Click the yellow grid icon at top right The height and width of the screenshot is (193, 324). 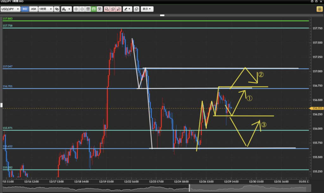click(x=319, y=9)
